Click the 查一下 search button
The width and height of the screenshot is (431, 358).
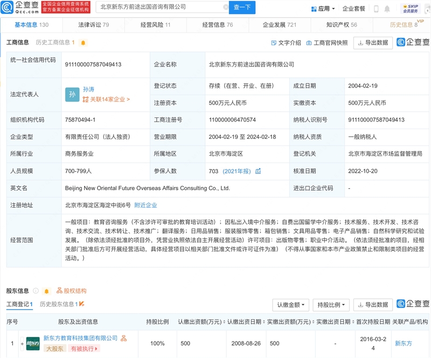pyautogui.click(x=242, y=8)
